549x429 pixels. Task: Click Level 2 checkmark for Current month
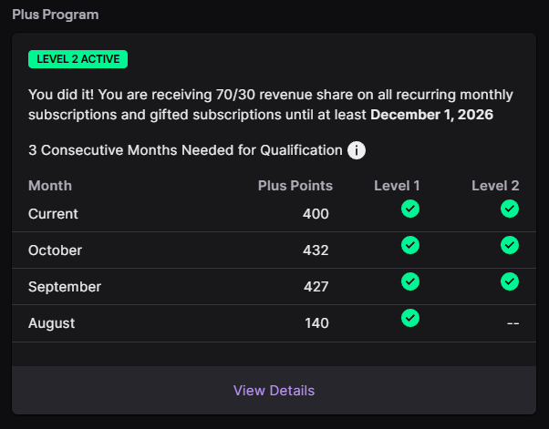510,209
